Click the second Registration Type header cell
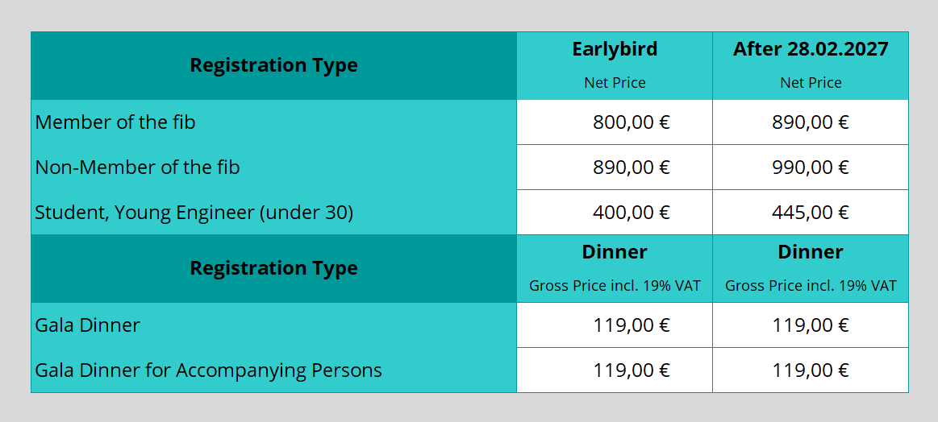 point(273,268)
